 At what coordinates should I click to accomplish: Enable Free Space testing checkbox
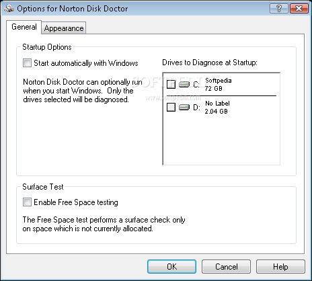coord(27,202)
